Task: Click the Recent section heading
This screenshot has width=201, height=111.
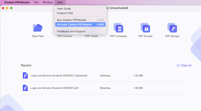Action: point(26,65)
